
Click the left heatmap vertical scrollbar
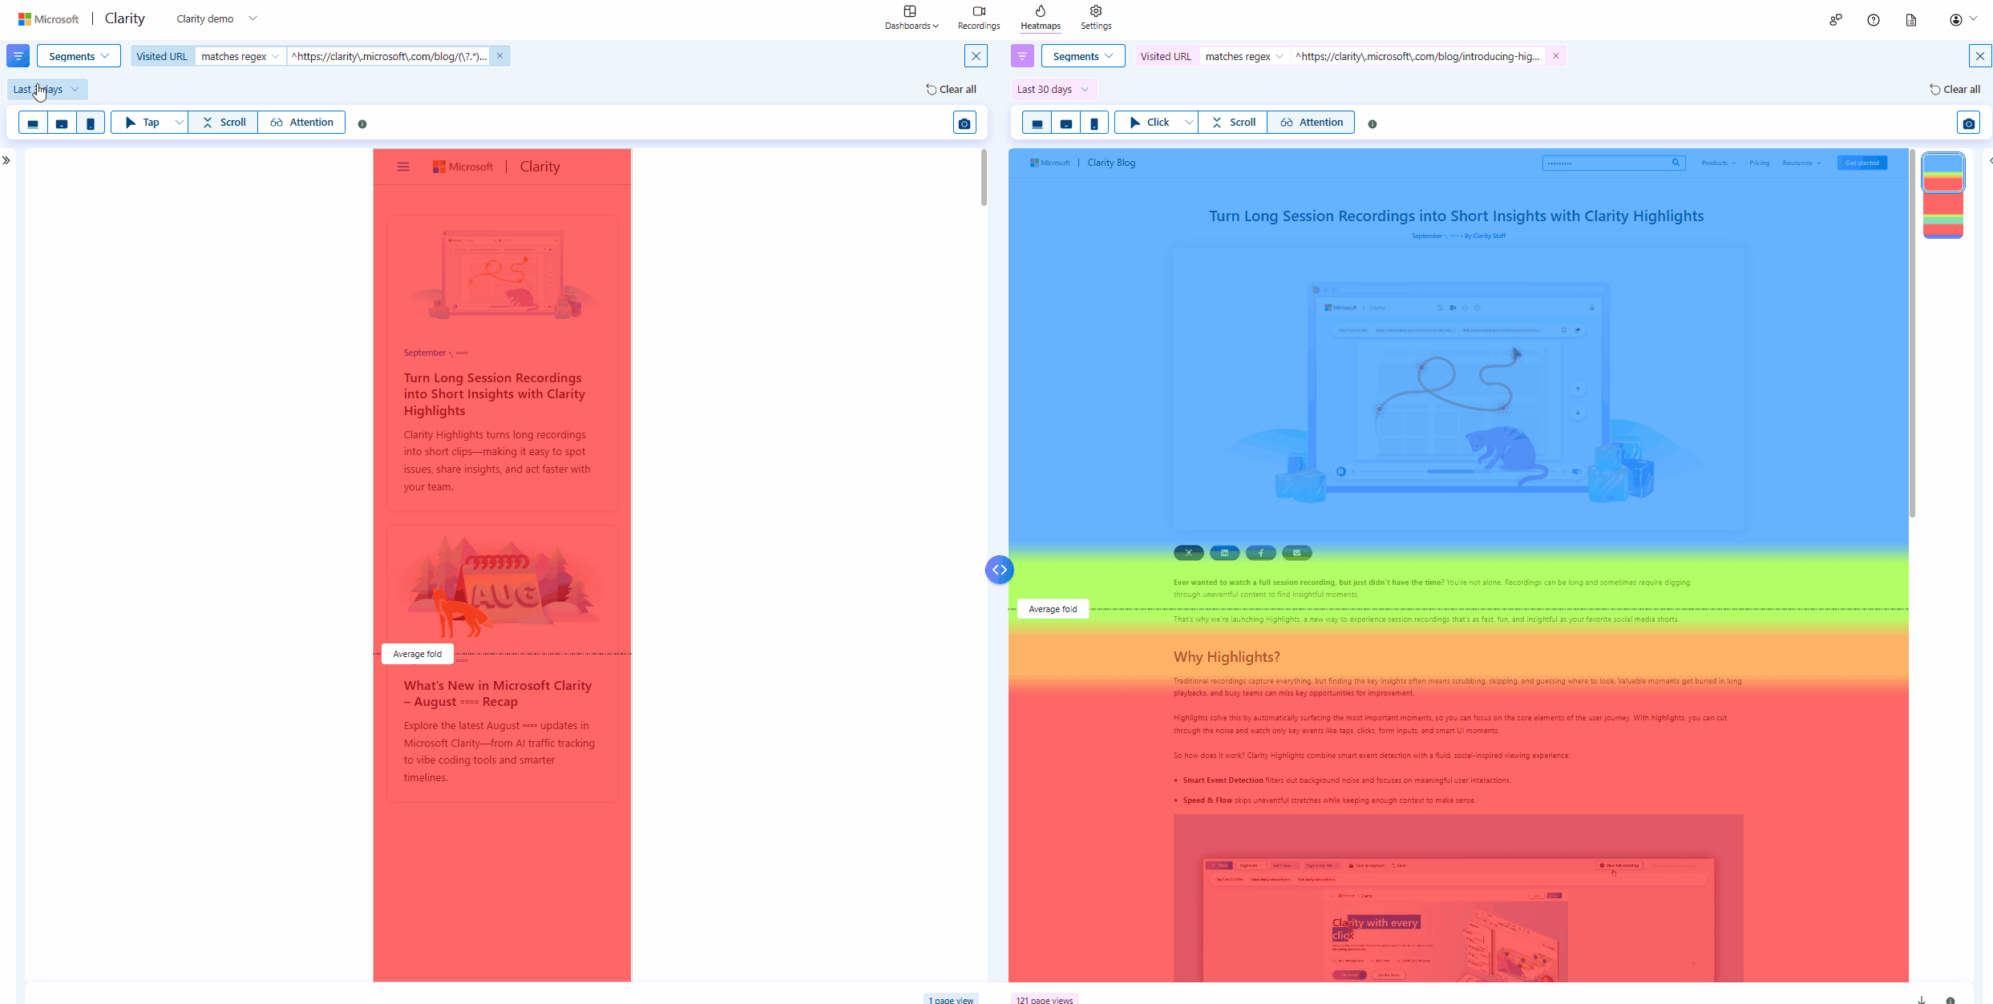tap(984, 178)
